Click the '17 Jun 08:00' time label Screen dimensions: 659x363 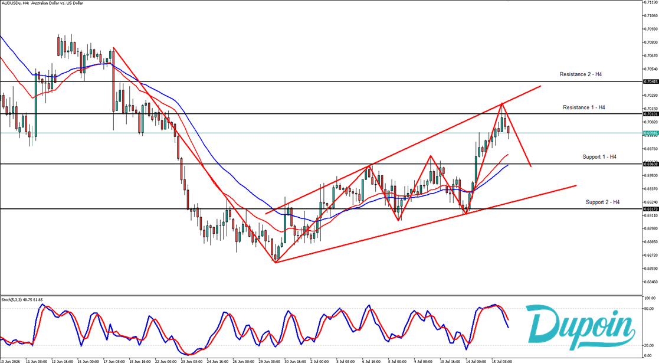114,361
